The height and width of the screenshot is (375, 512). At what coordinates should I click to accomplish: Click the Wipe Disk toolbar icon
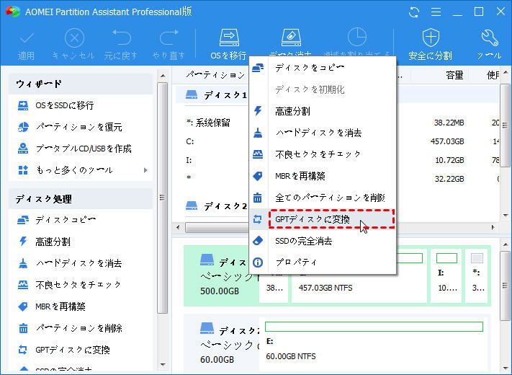(x=291, y=37)
